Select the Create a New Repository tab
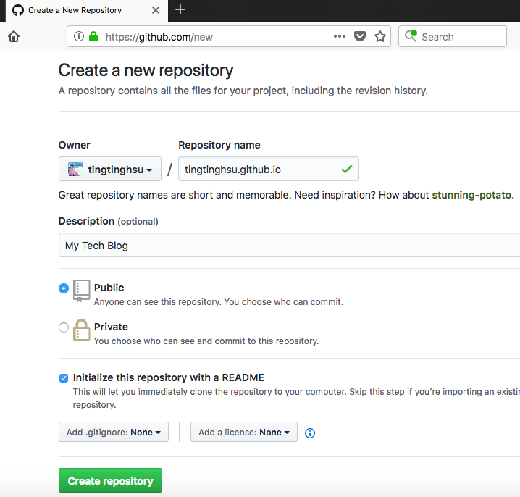520x497 pixels. [x=87, y=11]
